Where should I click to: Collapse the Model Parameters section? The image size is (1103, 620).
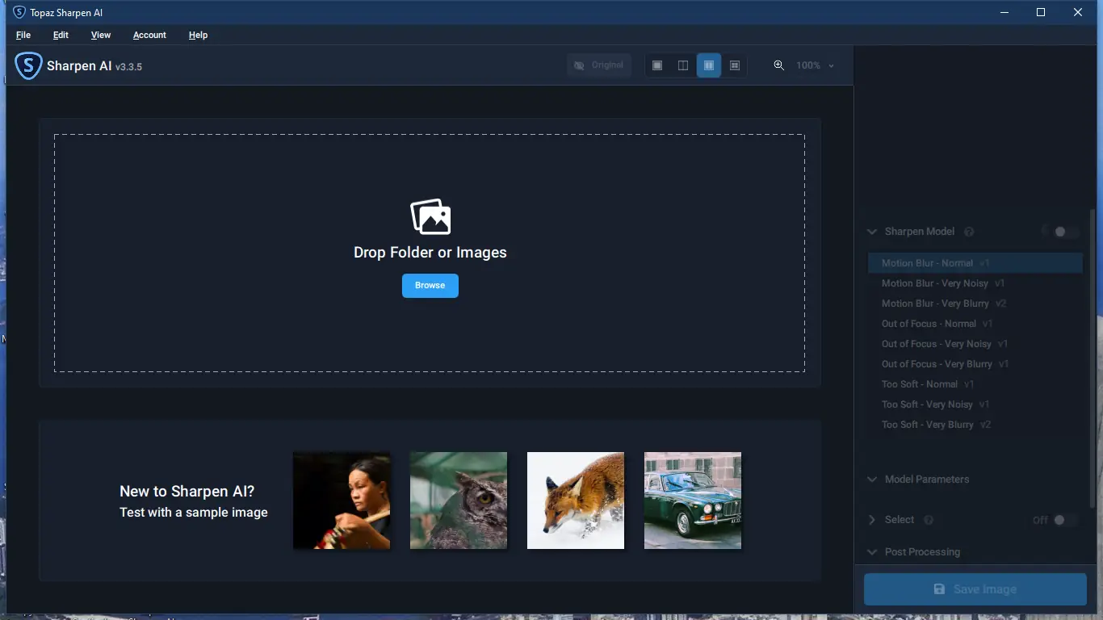872,480
